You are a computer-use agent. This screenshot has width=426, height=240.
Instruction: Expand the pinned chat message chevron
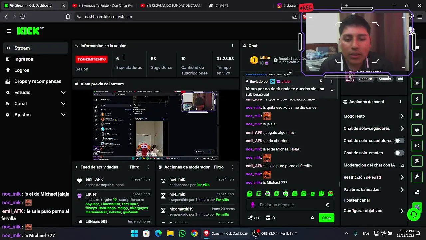click(332, 90)
